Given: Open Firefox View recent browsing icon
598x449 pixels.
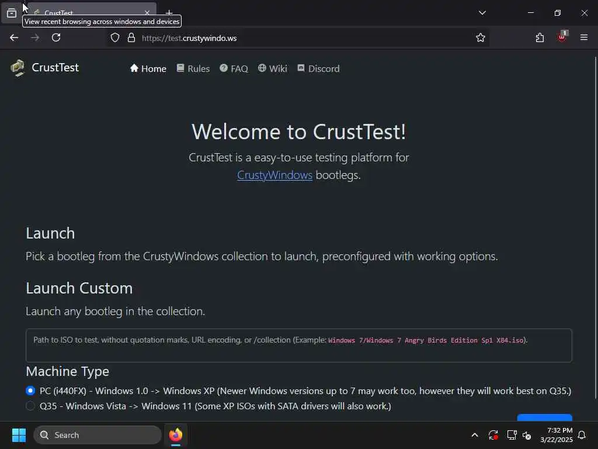Looking at the screenshot, I should click(x=12, y=13).
